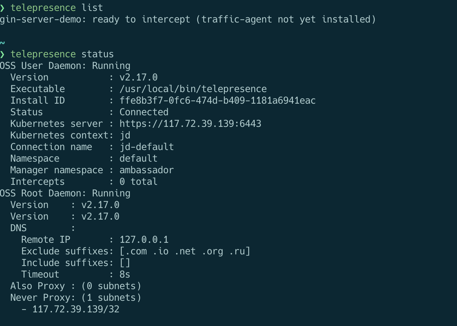Click the ambassador manager namespace value

147,170
